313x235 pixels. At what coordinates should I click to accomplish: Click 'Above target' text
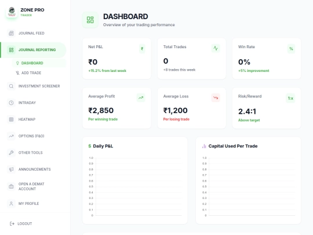click(249, 120)
